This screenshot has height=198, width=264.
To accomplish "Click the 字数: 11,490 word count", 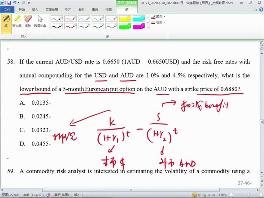I will [32, 195].
